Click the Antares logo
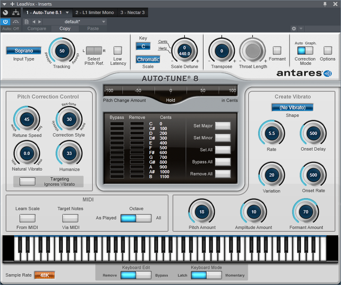The image size is (341, 285). (304, 73)
